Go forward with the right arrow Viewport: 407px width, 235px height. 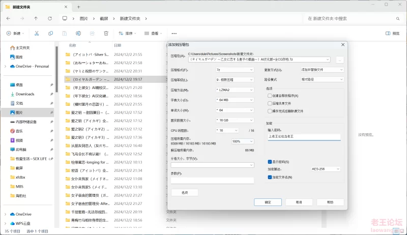point(22,18)
